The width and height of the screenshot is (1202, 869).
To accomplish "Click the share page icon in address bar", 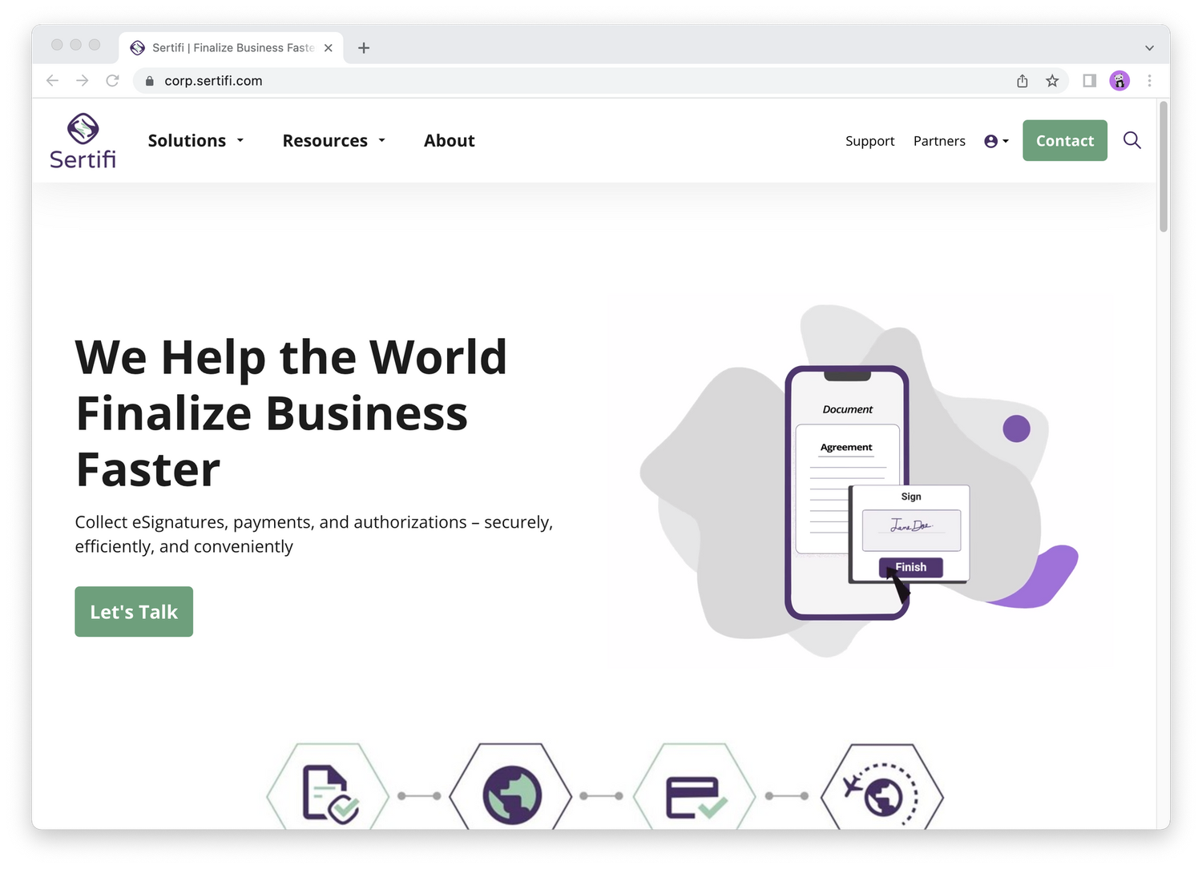I will (1022, 81).
